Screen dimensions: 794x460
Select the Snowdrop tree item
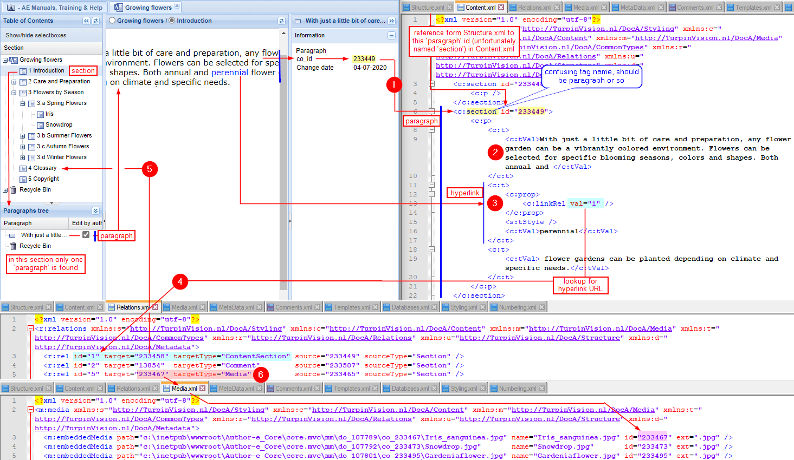(x=59, y=125)
